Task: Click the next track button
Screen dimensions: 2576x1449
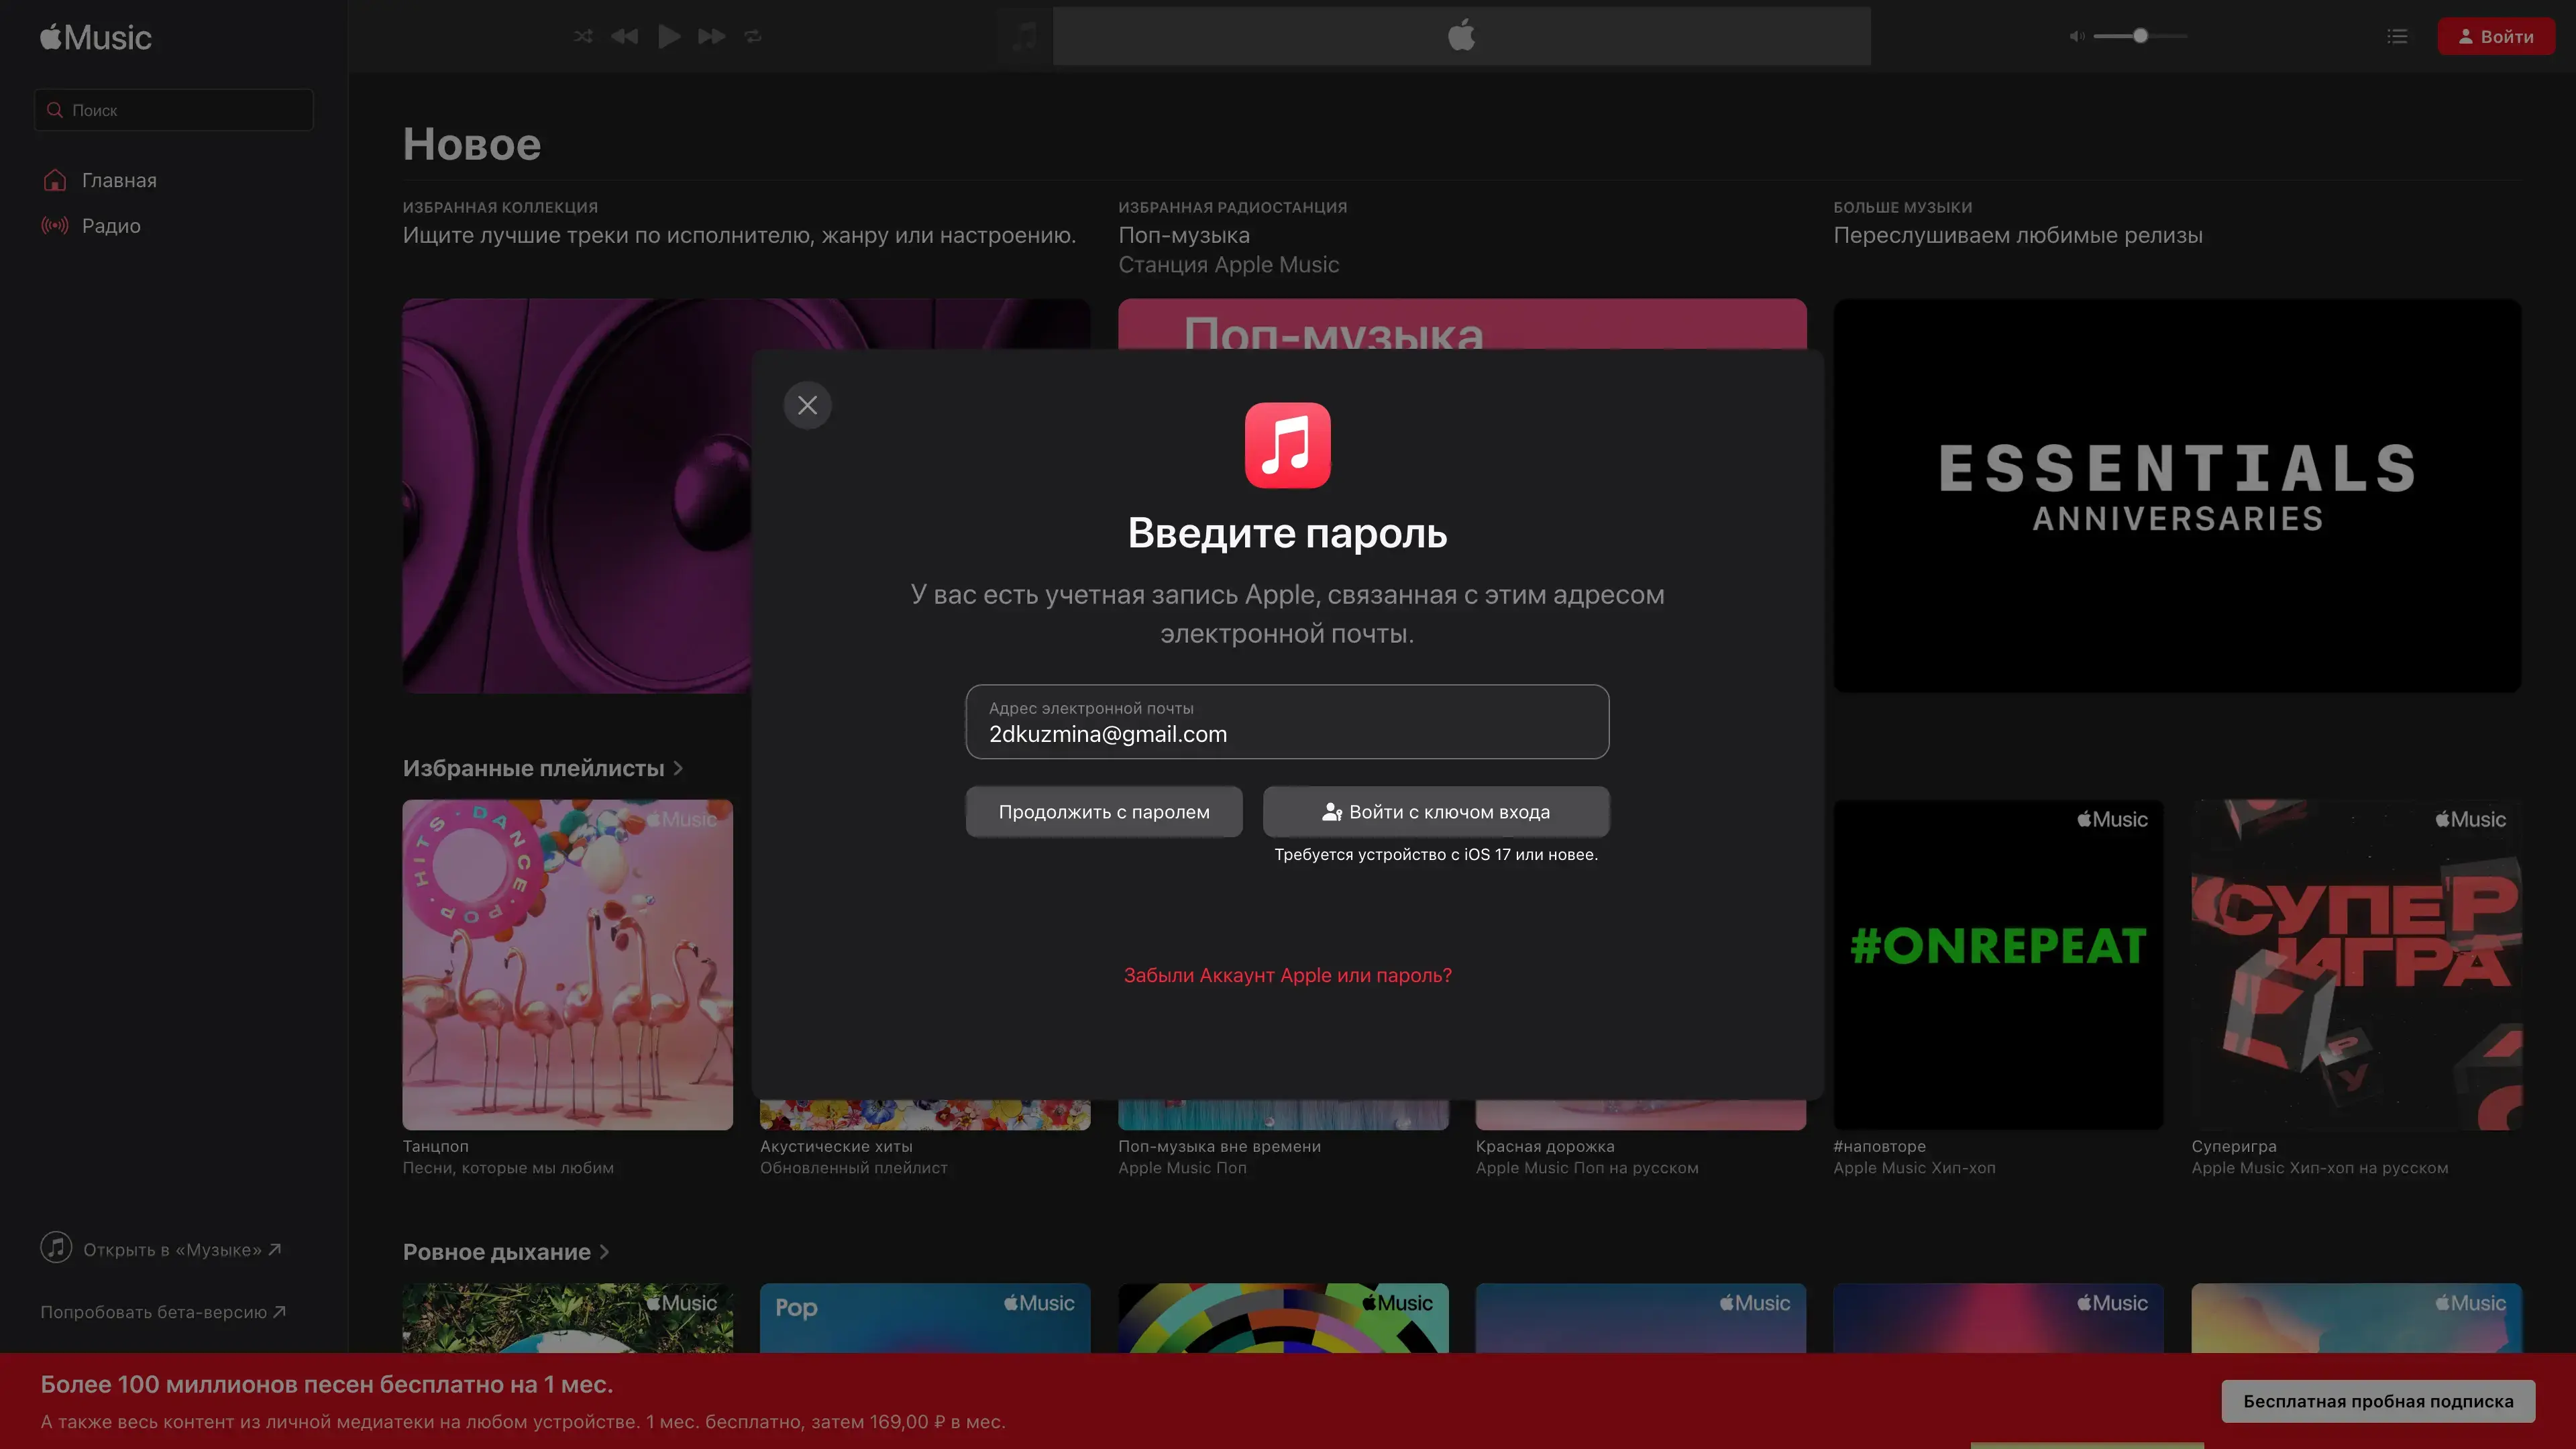Action: [x=711, y=37]
